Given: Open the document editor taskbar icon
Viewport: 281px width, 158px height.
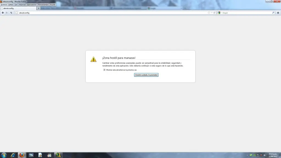Looking at the screenshot, I should (x=40, y=155).
